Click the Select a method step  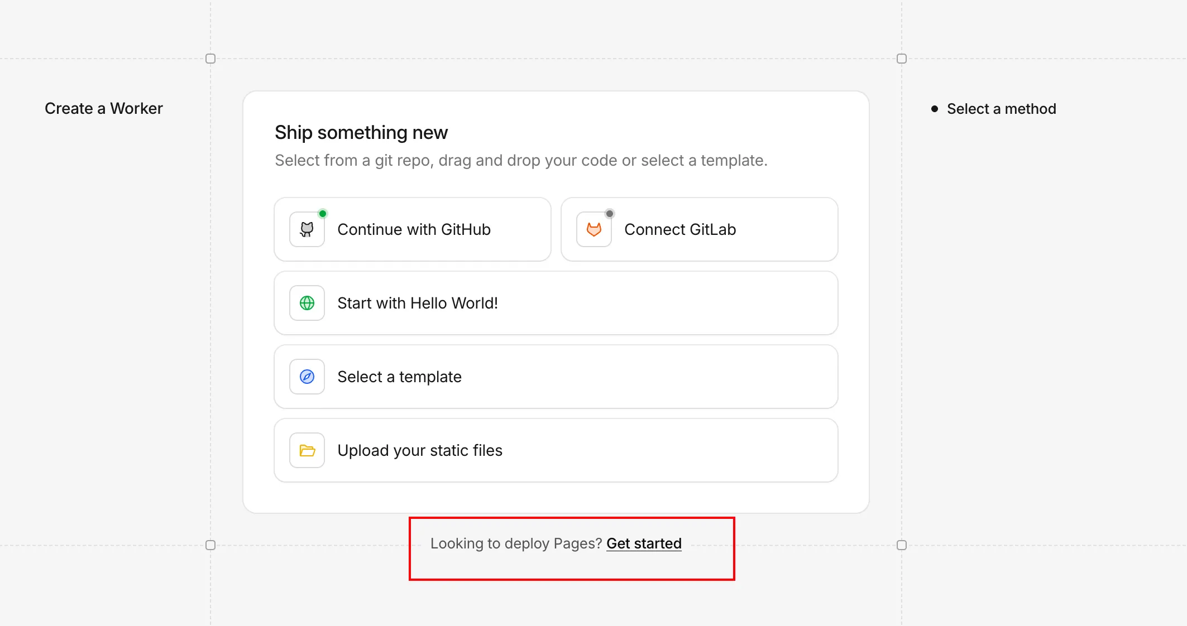pyautogui.click(x=1001, y=109)
